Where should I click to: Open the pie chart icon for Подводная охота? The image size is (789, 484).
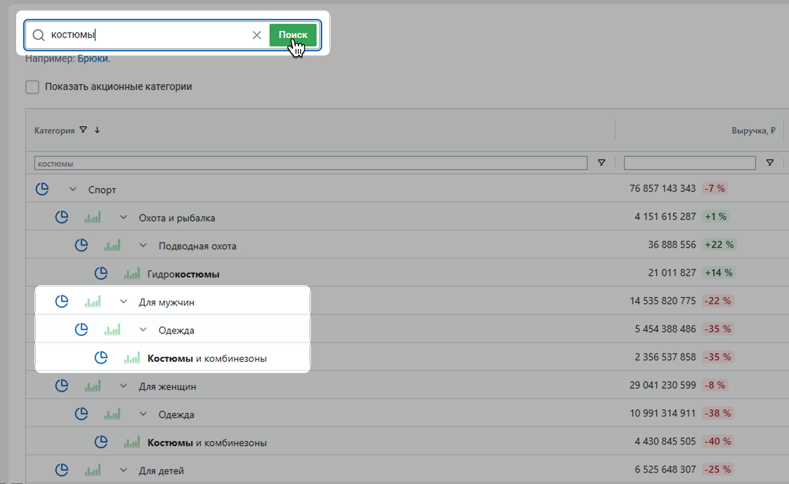[x=81, y=245]
